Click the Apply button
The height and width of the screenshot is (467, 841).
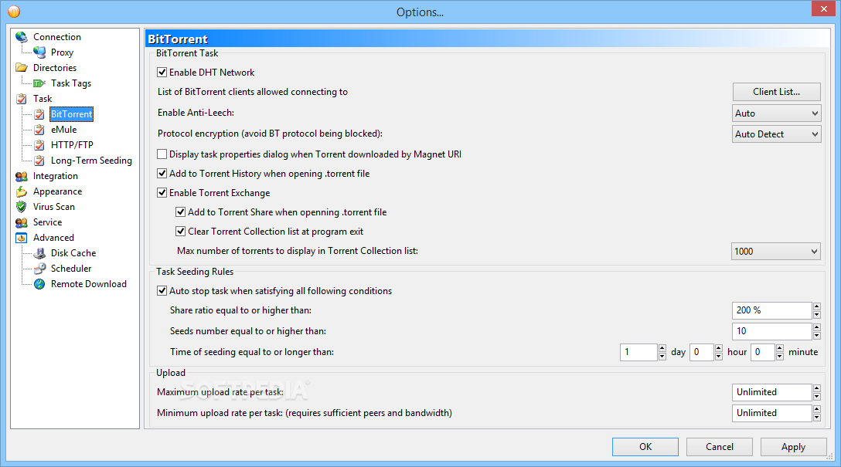tap(793, 447)
